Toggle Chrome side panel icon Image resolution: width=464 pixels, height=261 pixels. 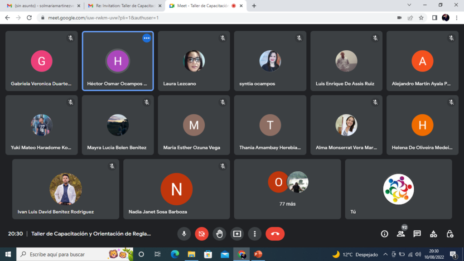coord(434,18)
